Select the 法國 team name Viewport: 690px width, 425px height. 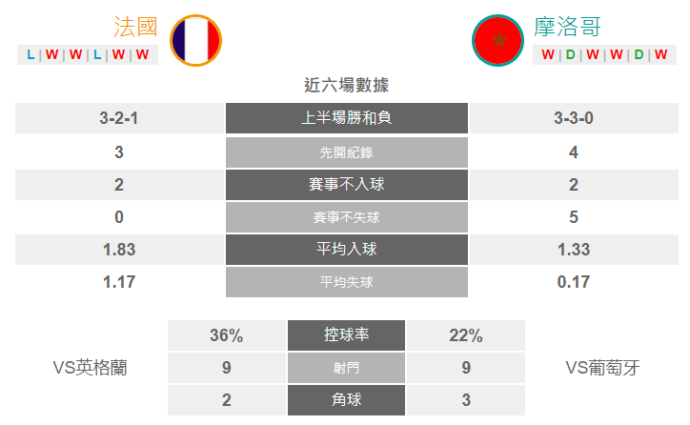135,27
